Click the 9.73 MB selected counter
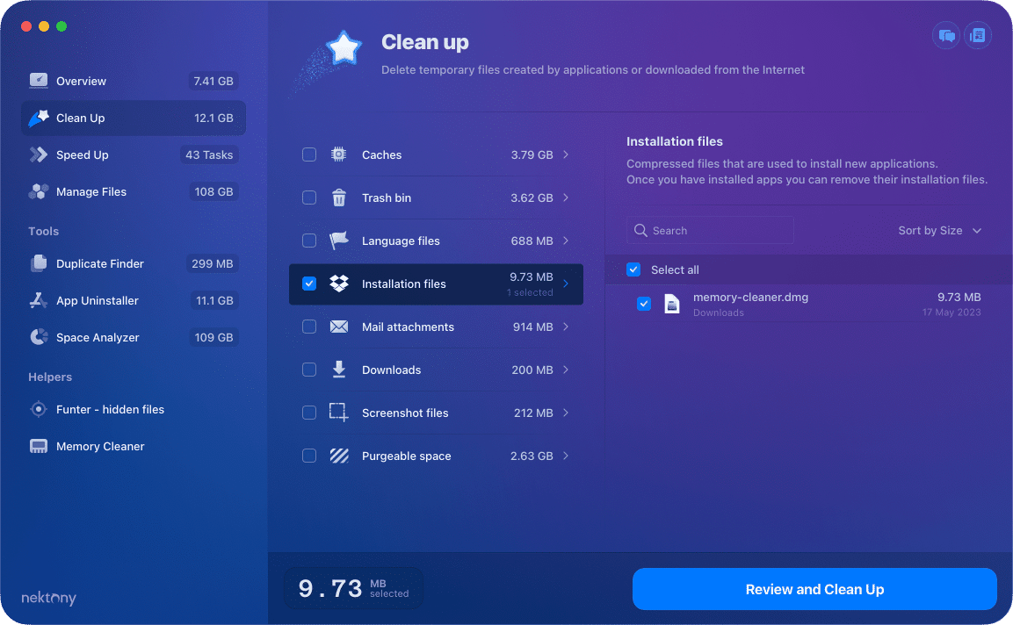The height and width of the screenshot is (625, 1013). click(353, 588)
